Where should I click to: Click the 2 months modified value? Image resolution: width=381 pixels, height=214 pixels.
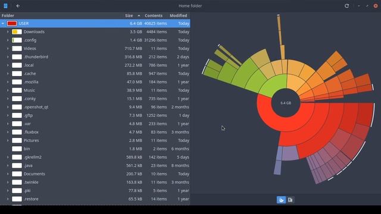(180, 107)
